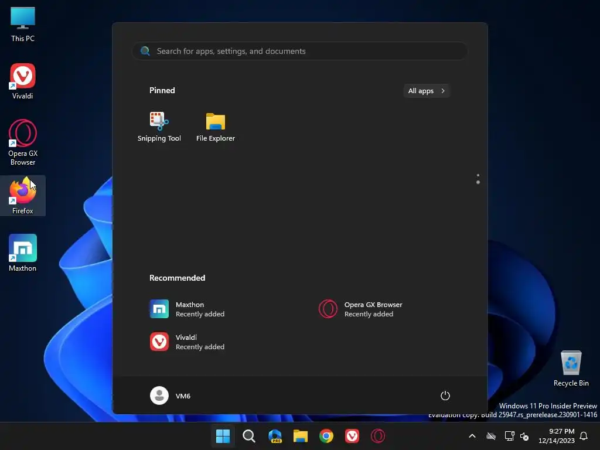The height and width of the screenshot is (450, 600).
Task: Select the Recycle Bin desktop icon
Action: pos(571,369)
